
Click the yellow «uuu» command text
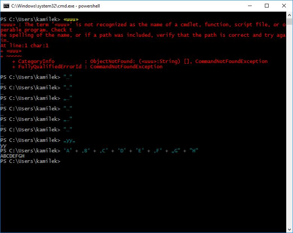(x=71, y=20)
